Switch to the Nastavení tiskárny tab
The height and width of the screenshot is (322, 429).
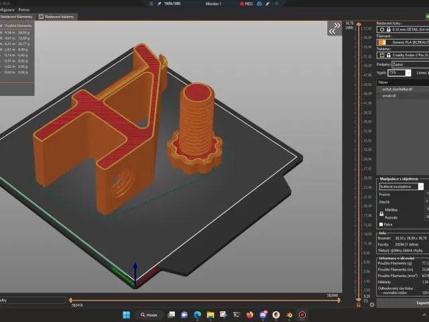(x=56, y=17)
